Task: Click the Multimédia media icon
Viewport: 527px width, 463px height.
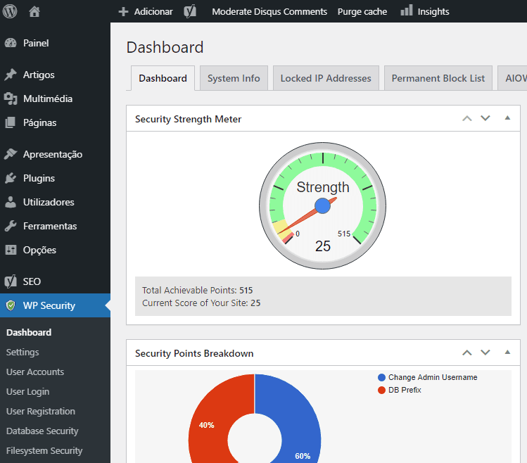Action: click(x=11, y=99)
